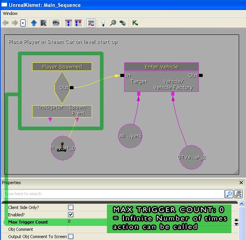This screenshot has height=240, width=246.
Task: Click the properties options wrench icon
Action: (x=238, y=194)
